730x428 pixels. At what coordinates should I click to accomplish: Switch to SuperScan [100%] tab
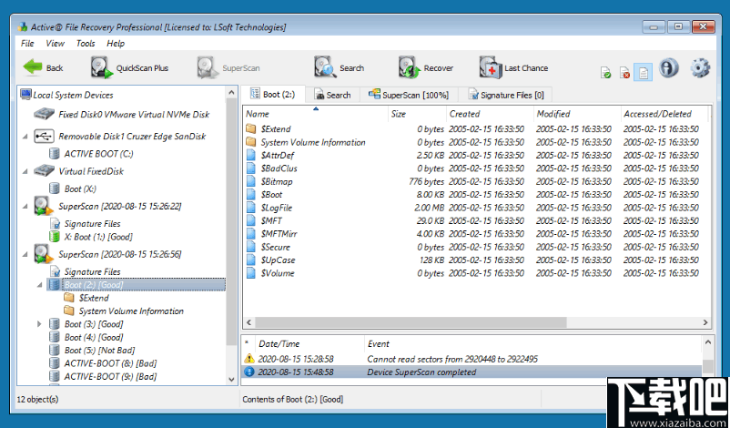409,95
